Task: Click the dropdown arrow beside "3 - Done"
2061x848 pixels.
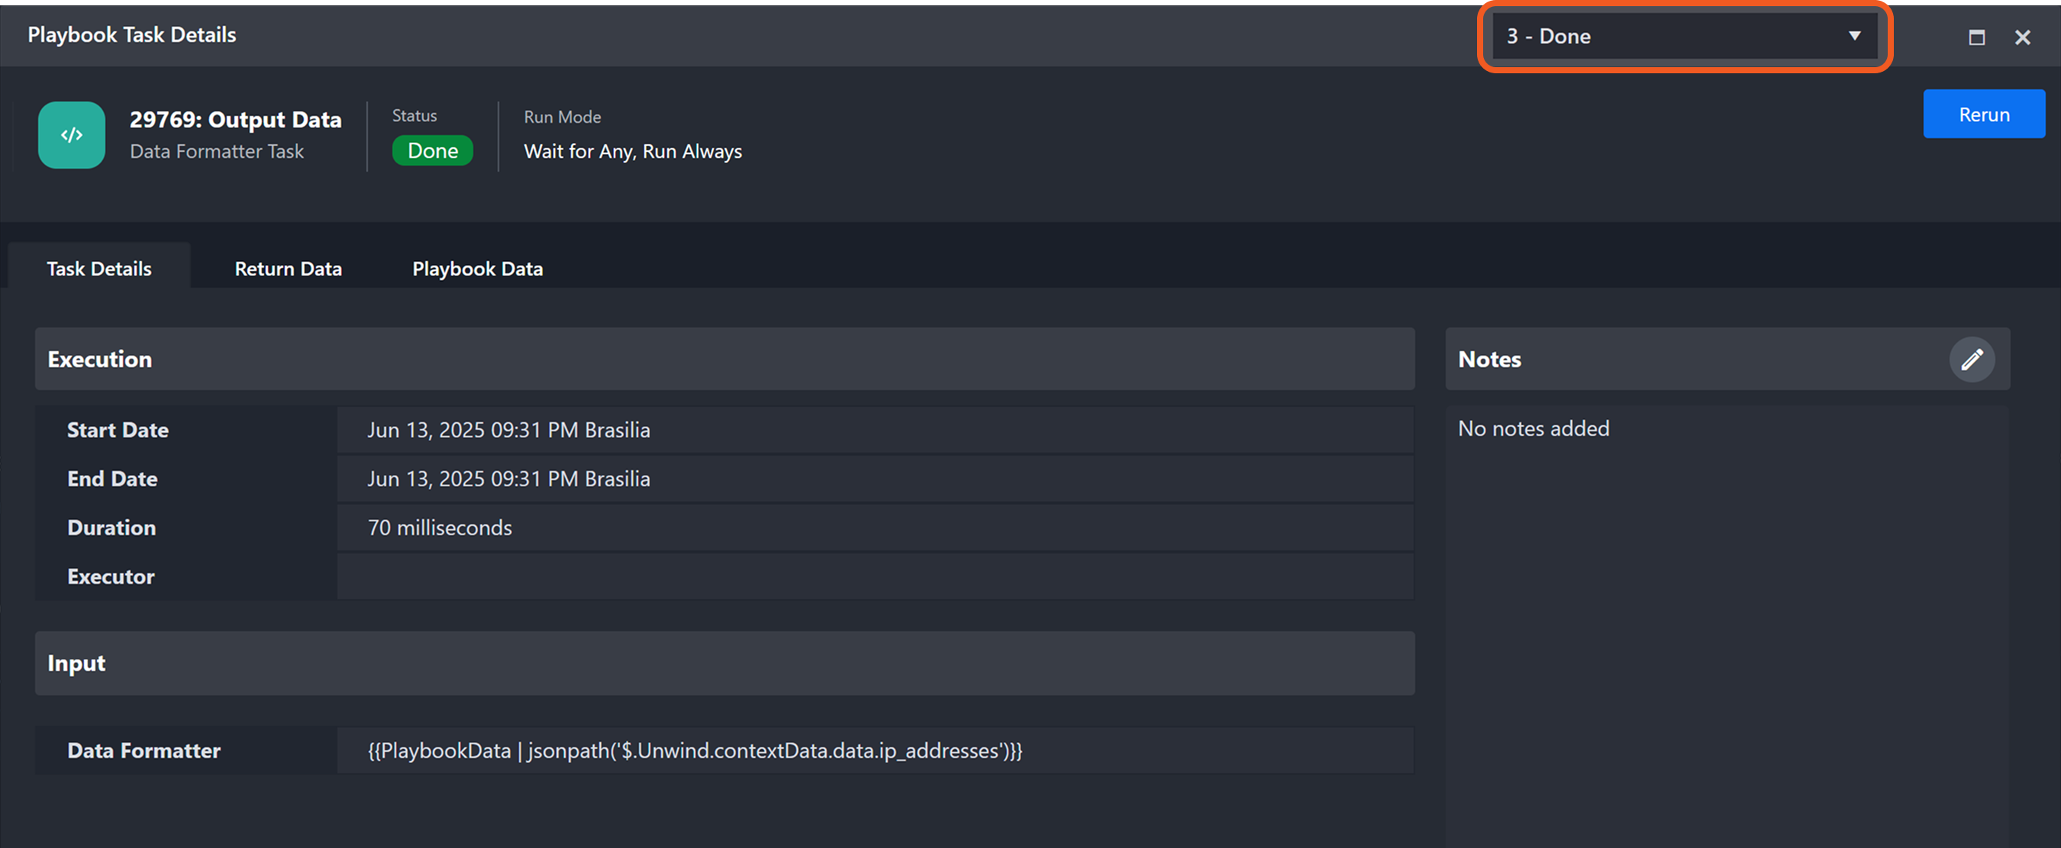Action: (x=1854, y=36)
